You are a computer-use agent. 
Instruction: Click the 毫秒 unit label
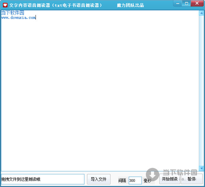pos(147,181)
